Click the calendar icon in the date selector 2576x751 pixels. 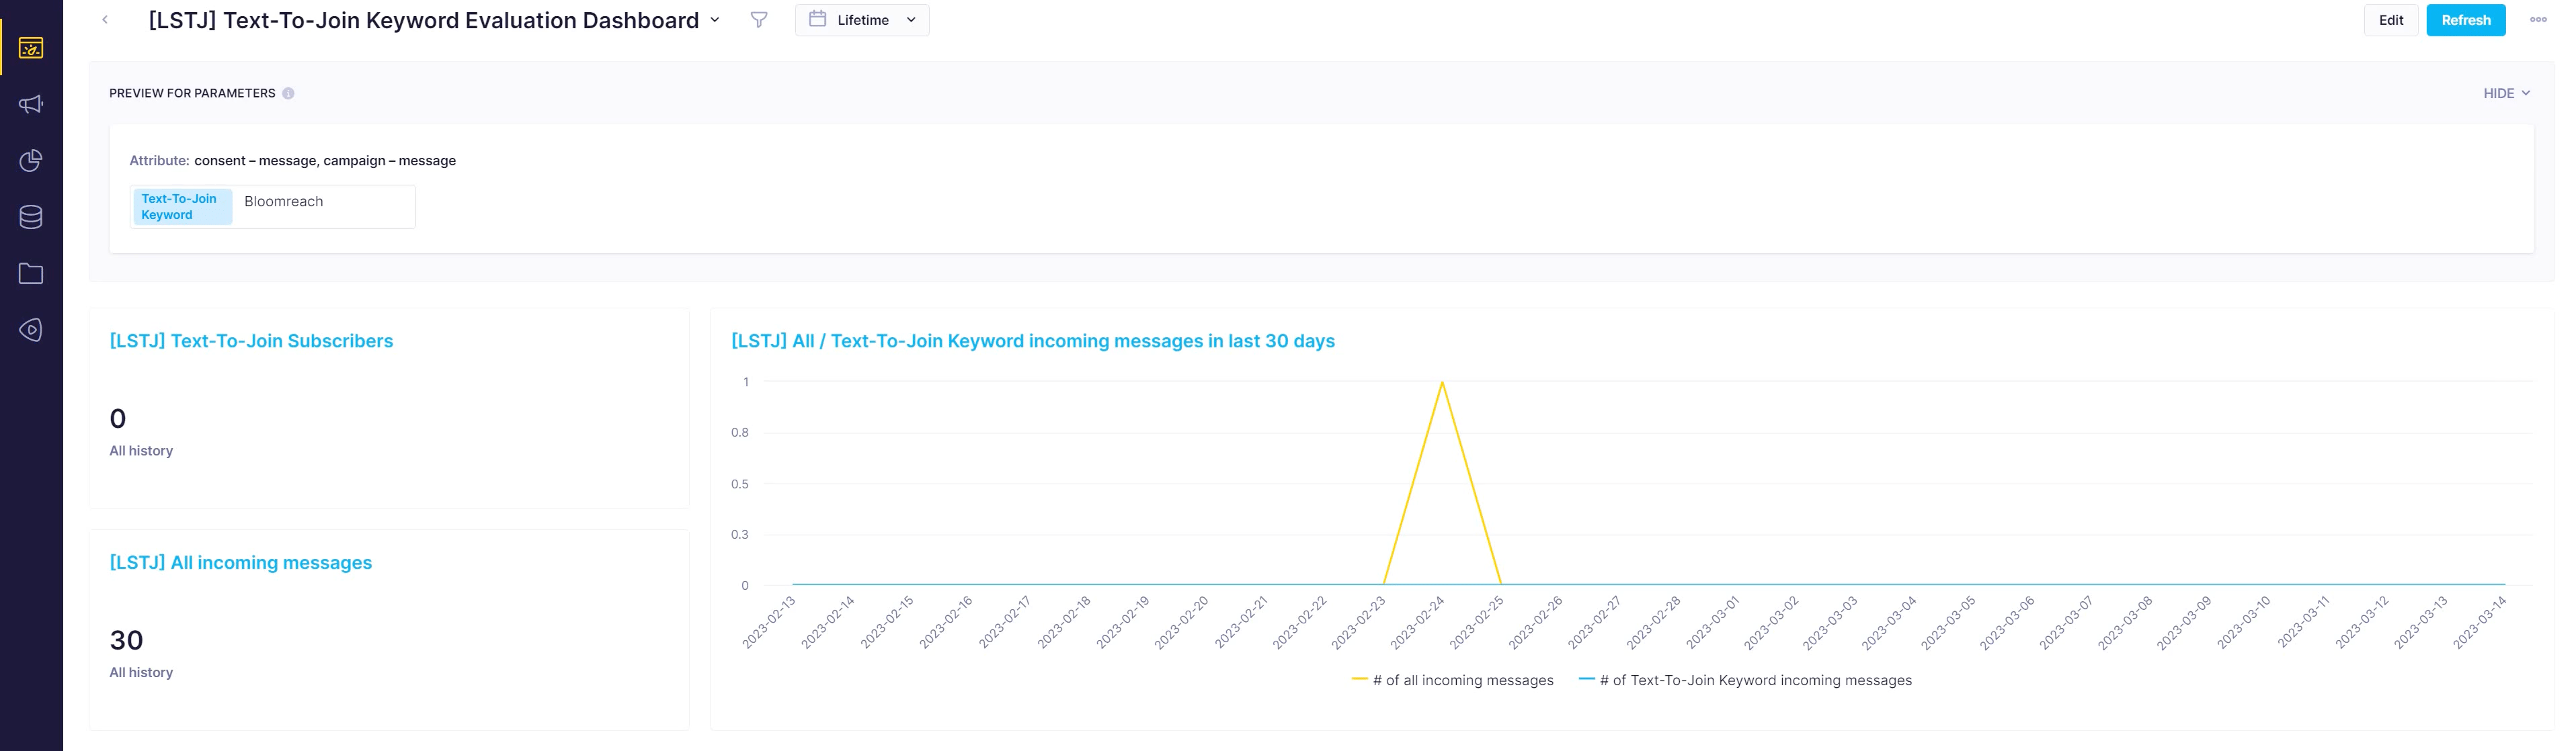817,19
